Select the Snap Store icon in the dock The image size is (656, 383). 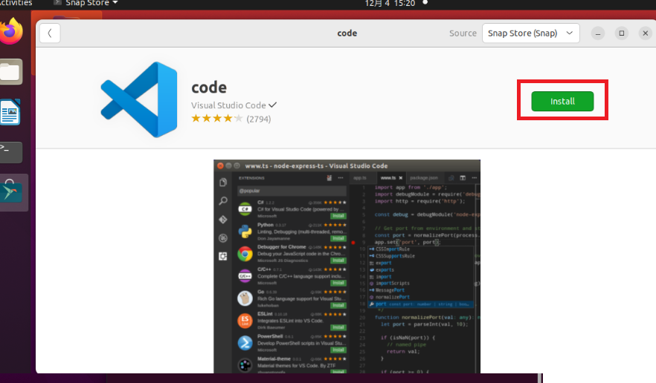[x=11, y=191]
